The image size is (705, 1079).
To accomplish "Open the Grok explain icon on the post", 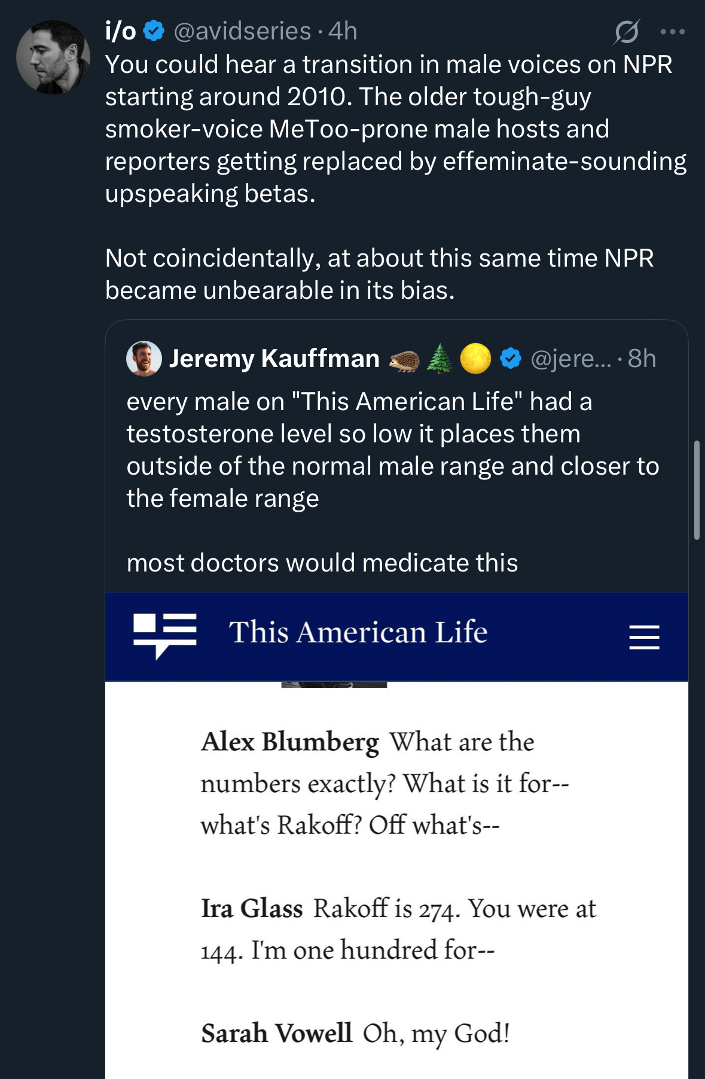I will click(x=626, y=32).
